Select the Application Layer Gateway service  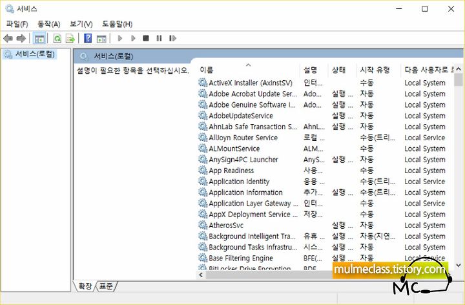(x=325, y=204)
